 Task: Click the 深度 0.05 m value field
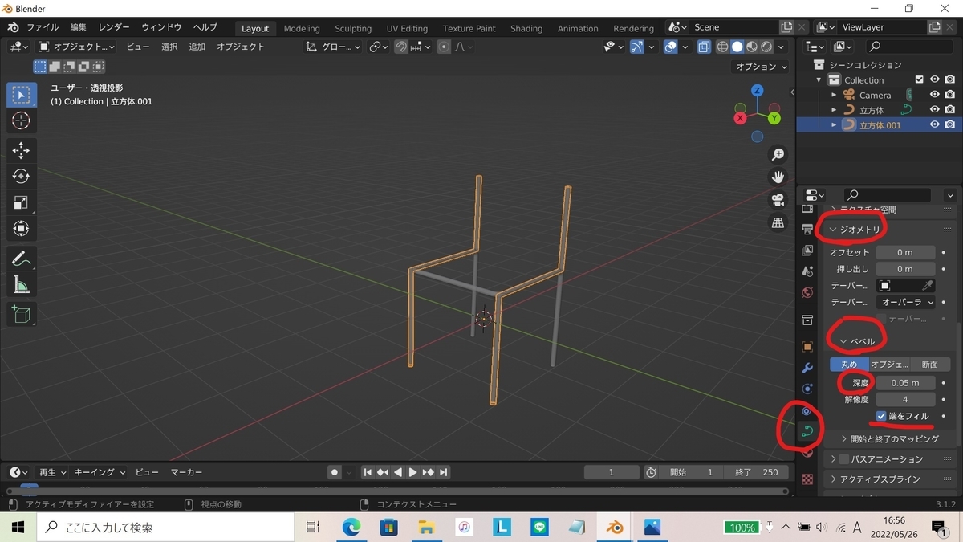pos(905,383)
